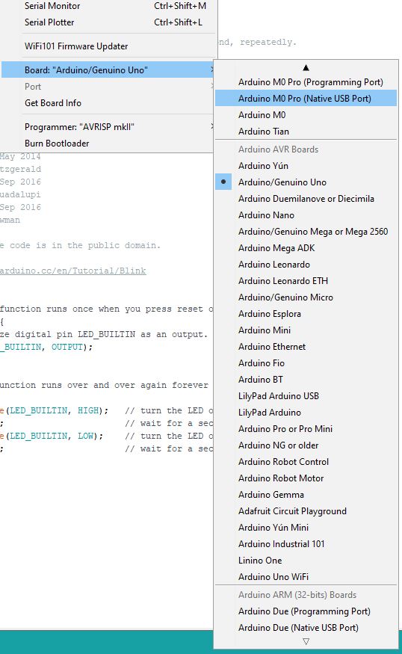
Task: Select Arduino Tian board
Action: click(306, 131)
